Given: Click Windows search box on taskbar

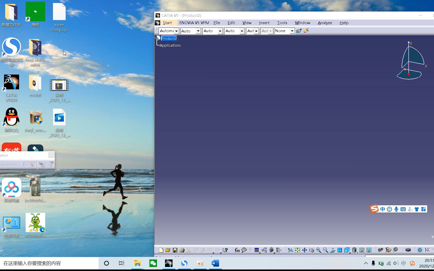Looking at the screenshot, I should point(49,263).
